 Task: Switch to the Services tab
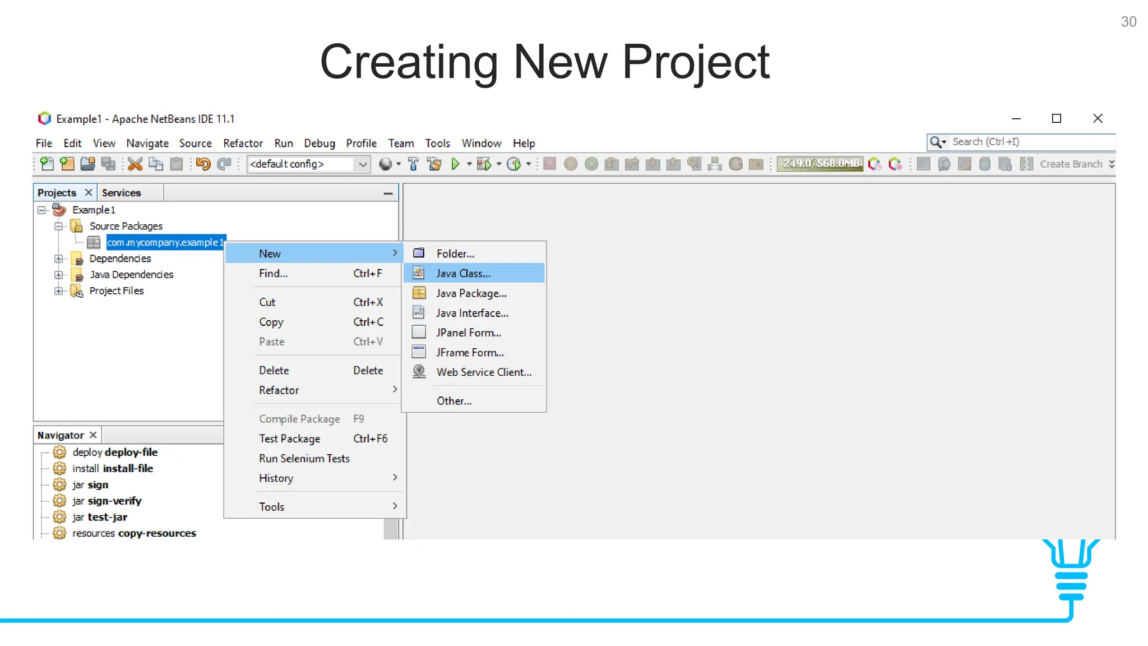coord(121,193)
